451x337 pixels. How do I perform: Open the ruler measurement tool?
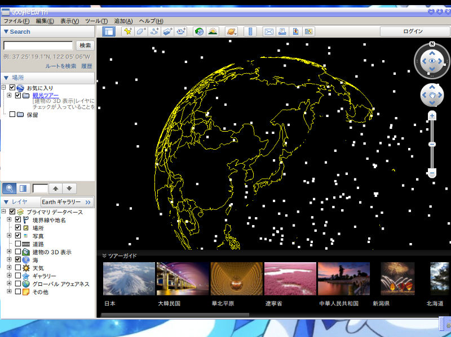tap(250, 32)
